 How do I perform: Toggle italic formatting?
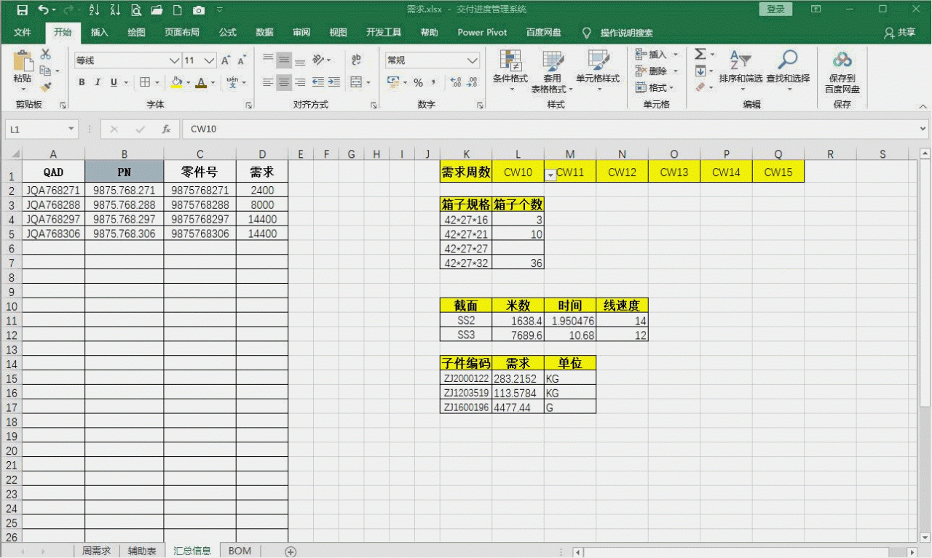(x=98, y=82)
